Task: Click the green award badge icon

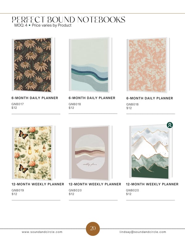Action: (170, 125)
